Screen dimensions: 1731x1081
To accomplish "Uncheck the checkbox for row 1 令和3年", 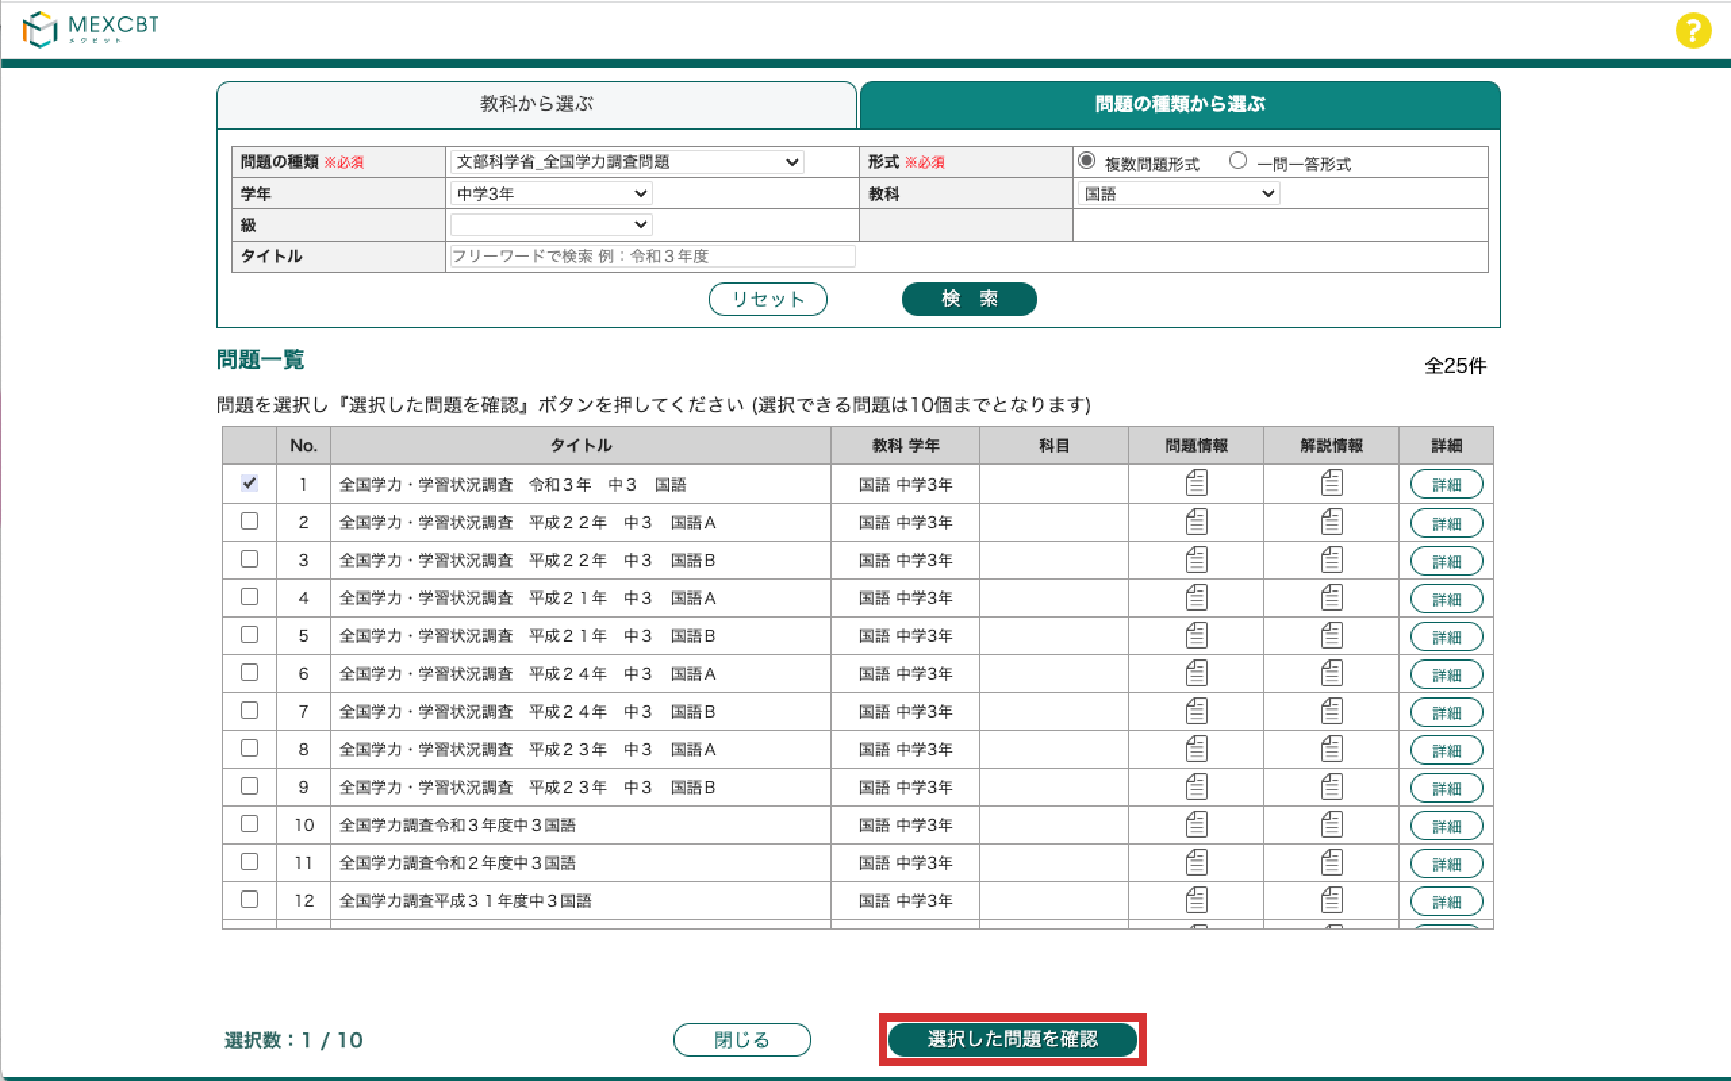I will (249, 482).
